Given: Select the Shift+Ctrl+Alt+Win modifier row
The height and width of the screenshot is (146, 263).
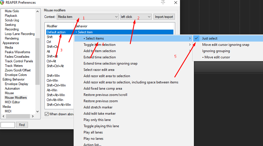Looking at the screenshot, I should coord(59,105).
